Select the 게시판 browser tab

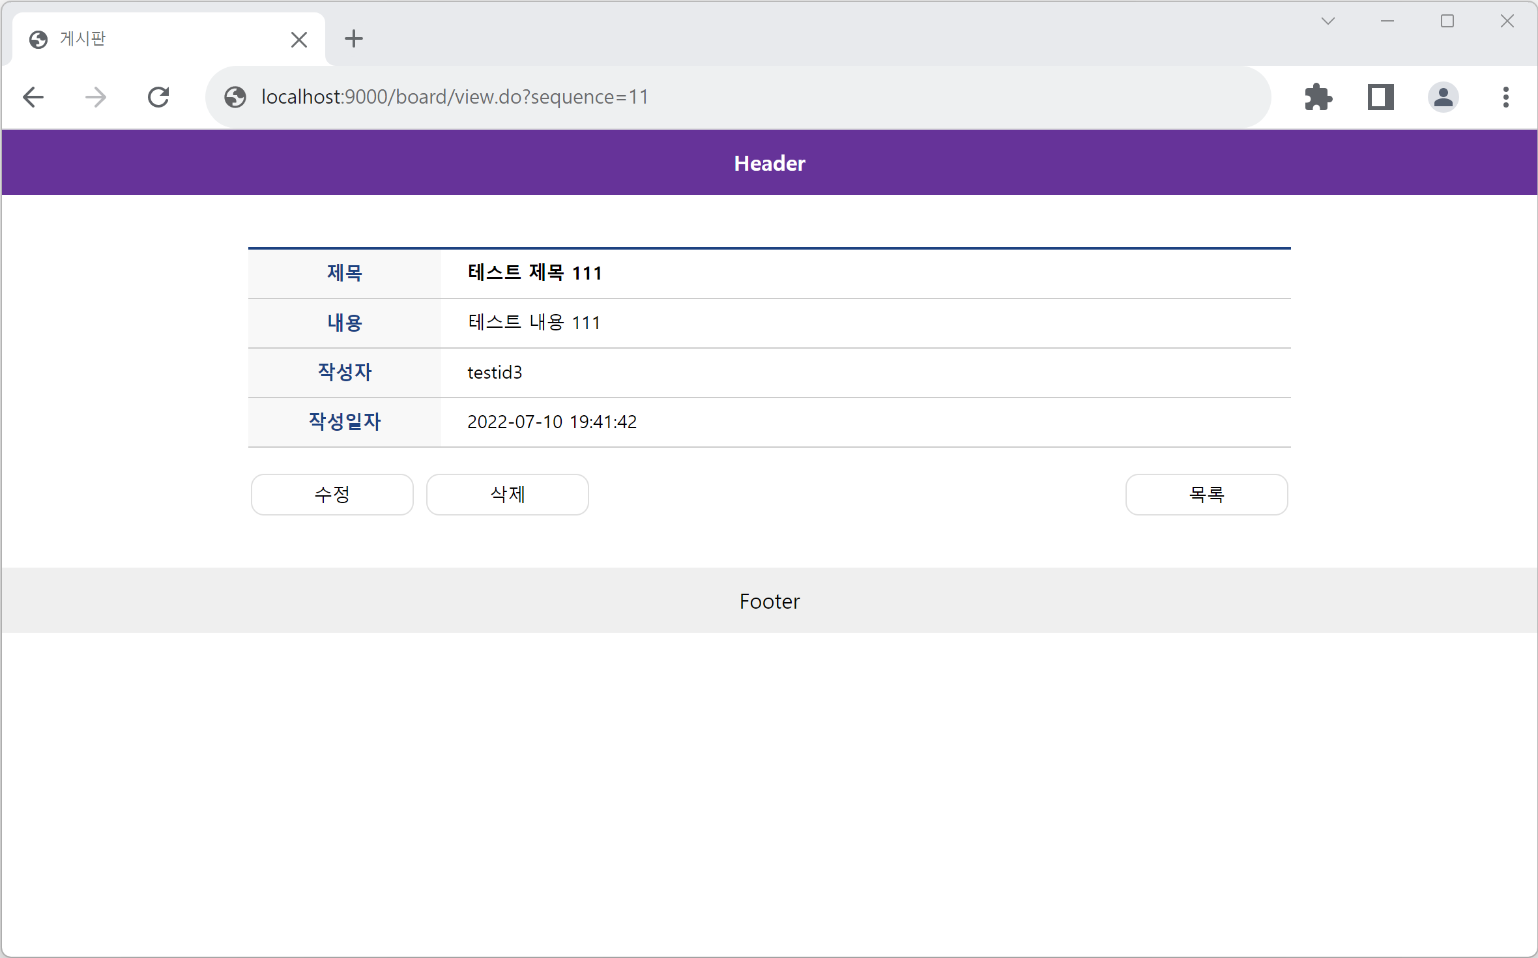156,39
